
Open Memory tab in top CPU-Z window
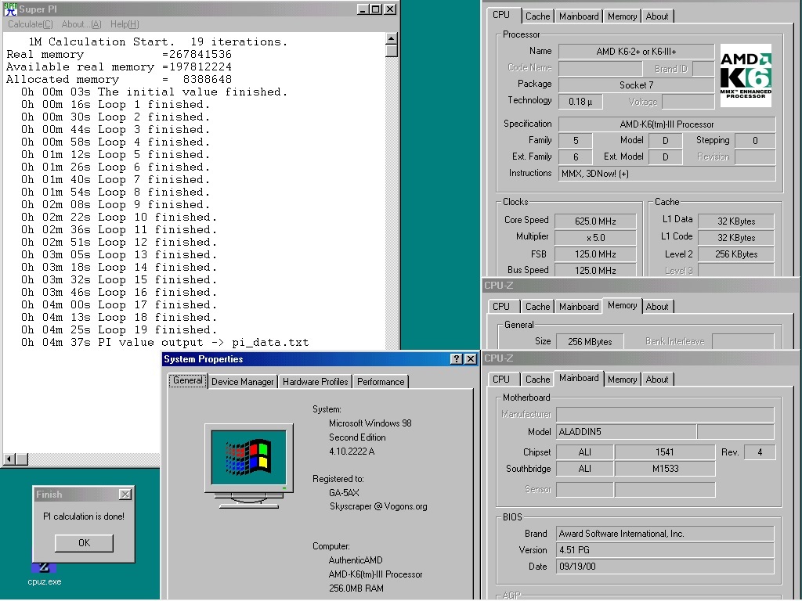click(x=622, y=16)
